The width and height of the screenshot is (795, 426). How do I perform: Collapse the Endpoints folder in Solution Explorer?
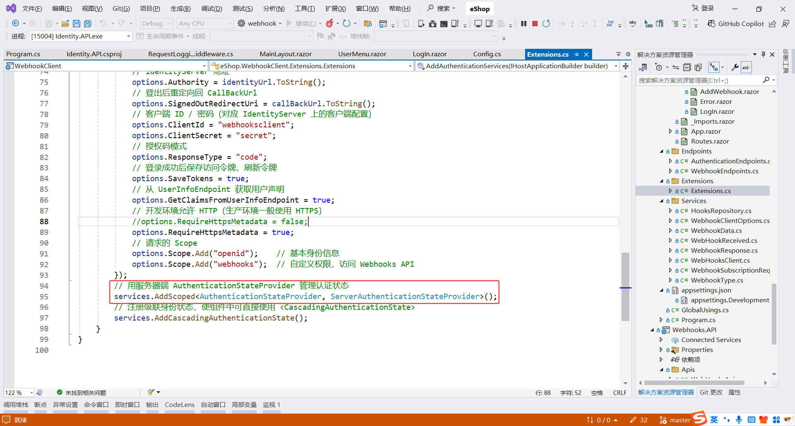[662, 151]
